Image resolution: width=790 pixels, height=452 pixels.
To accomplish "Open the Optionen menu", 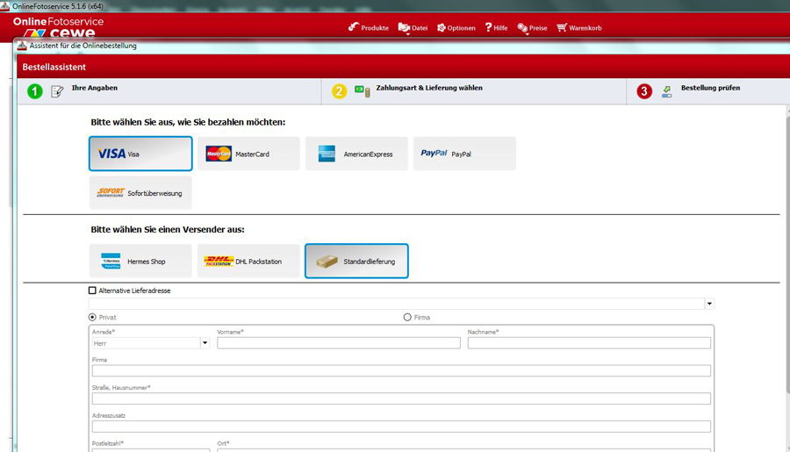I will pyautogui.click(x=456, y=28).
